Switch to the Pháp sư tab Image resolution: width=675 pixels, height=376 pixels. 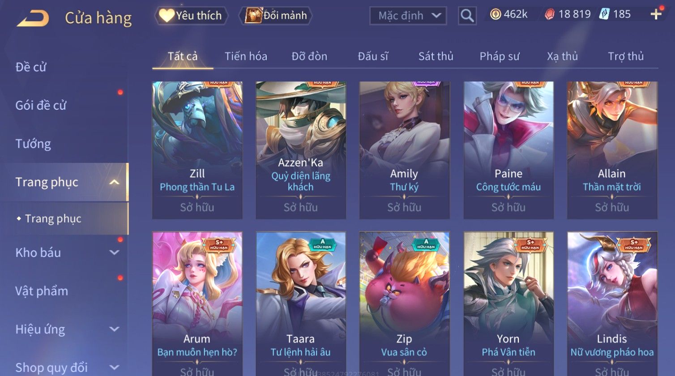pos(500,56)
